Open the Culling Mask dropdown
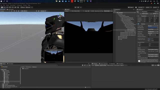 [153, 29]
